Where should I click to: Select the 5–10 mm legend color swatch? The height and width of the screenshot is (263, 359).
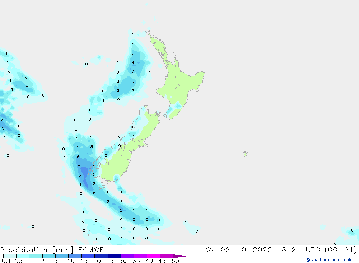click(x=62, y=256)
